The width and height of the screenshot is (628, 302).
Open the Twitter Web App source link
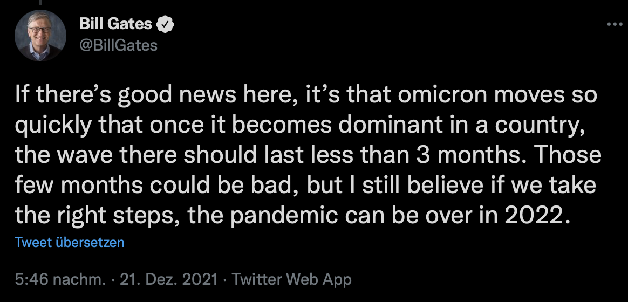291,279
